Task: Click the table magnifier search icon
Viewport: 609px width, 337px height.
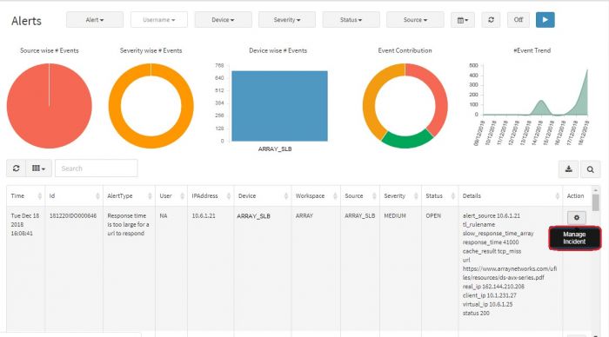Action: coord(591,169)
